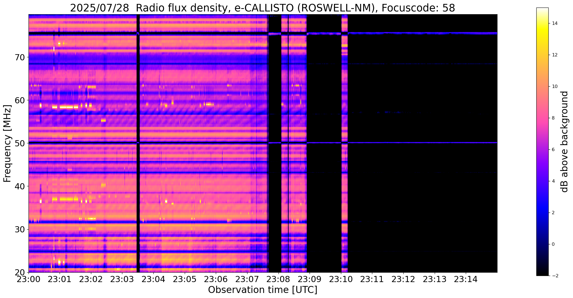Click the blue line at 50 MHz after 23:11

click(x=435, y=142)
